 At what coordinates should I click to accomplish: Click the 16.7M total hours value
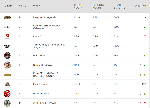point(77,75)
